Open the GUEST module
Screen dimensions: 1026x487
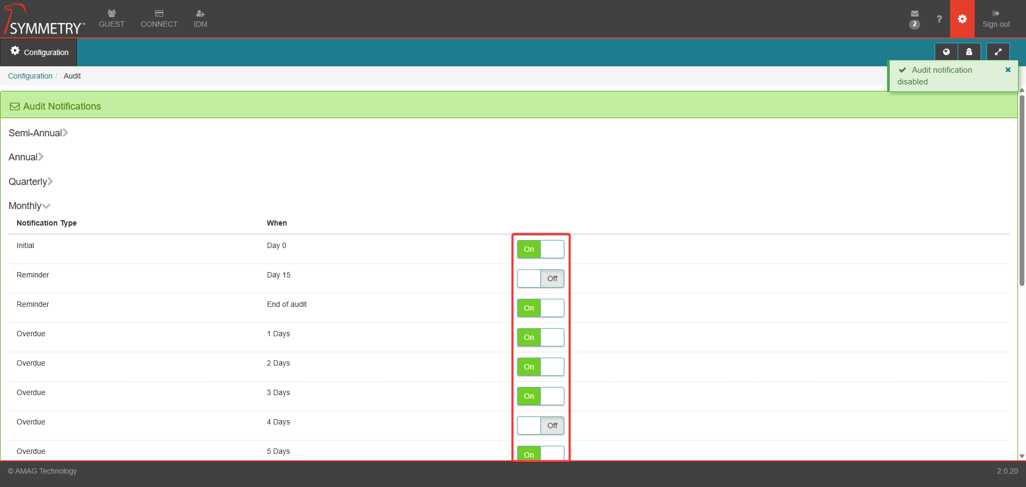(112, 19)
